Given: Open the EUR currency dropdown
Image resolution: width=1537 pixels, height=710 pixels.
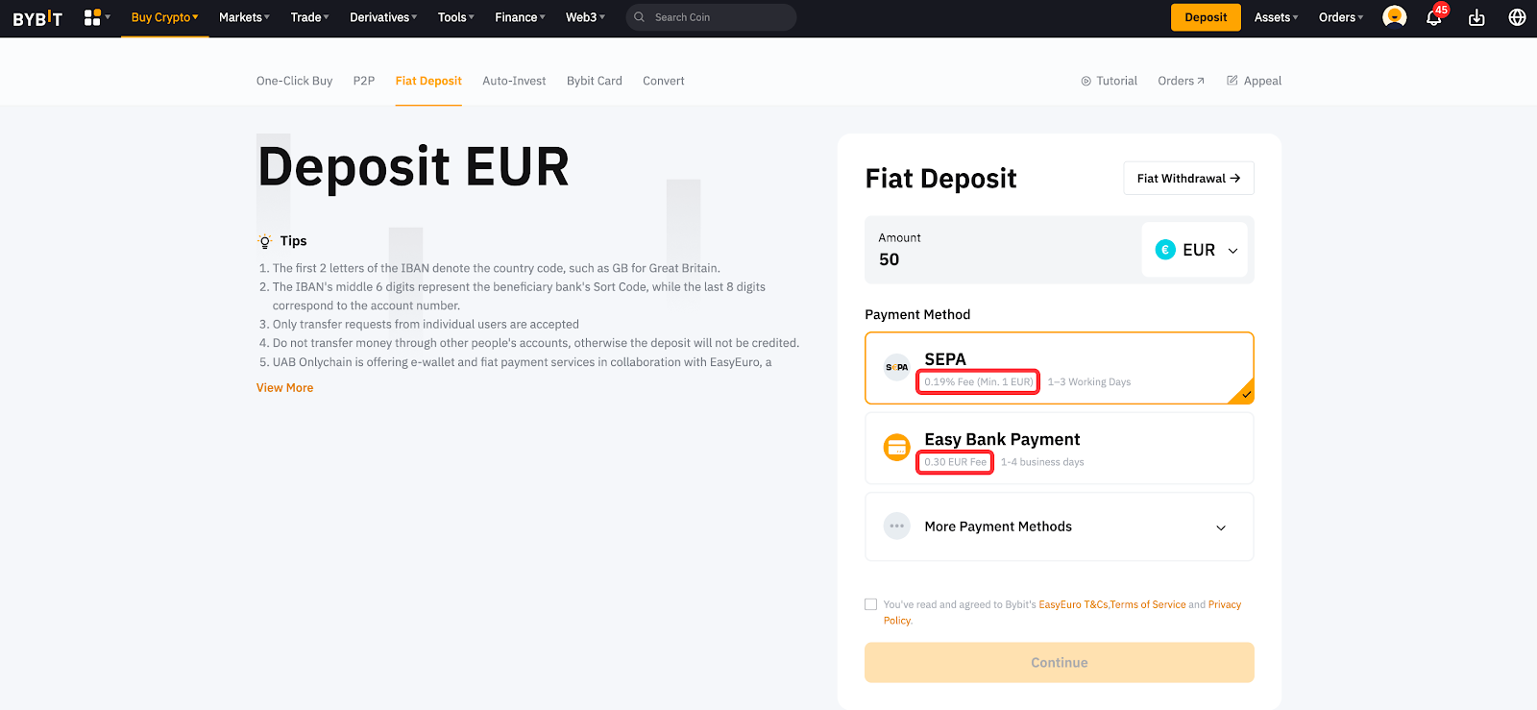Looking at the screenshot, I should pos(1195,250).
